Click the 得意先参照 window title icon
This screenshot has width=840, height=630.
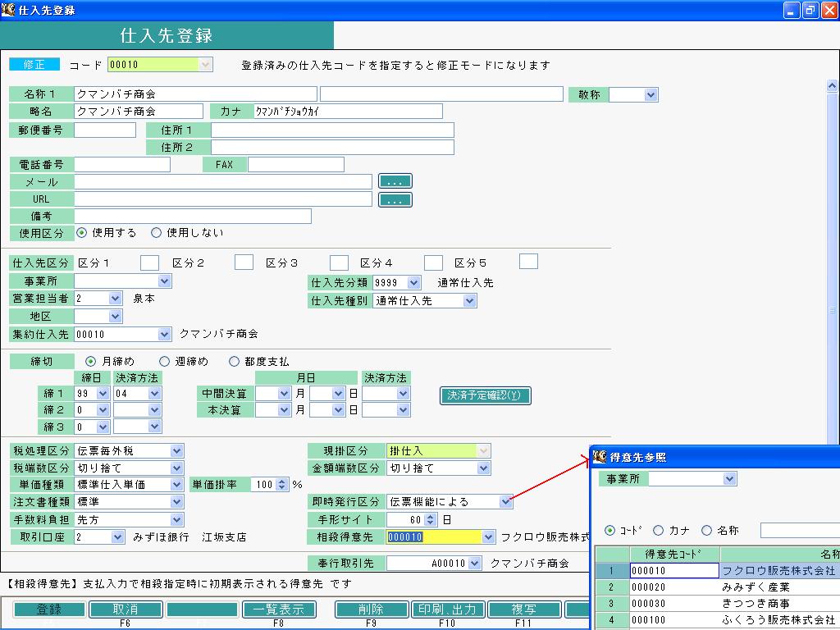(x=600, y=456)
